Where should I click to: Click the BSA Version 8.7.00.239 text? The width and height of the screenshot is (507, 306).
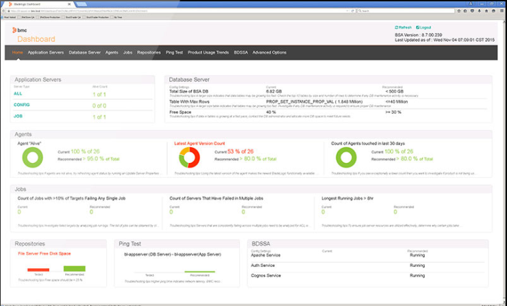(x=419, y=35)
